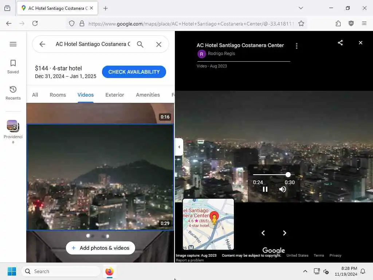Share this video
This screenshot has width=373, height=280.
(x=340, y=43)
